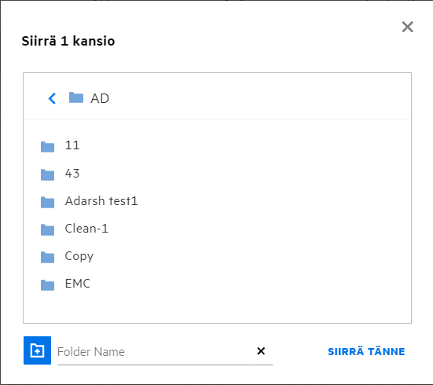
Task: Click the AD folder icon in header
Action: [76, 97]
